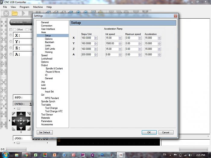Toggle the Offset checkbox
Screen dimensions: 211x158
tap(15, 29)
